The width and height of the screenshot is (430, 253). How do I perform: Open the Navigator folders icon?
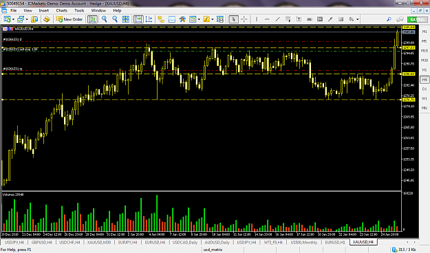point(161,19)
